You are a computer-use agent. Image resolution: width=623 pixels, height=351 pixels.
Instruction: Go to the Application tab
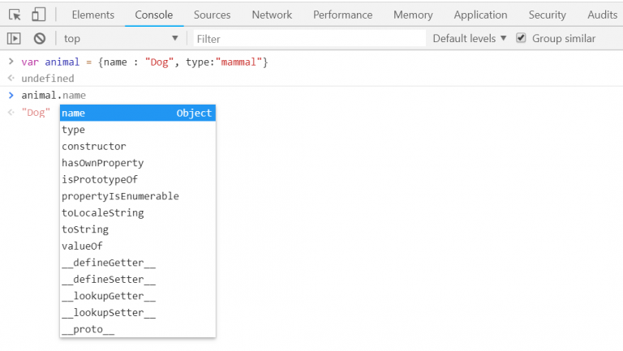480,15
